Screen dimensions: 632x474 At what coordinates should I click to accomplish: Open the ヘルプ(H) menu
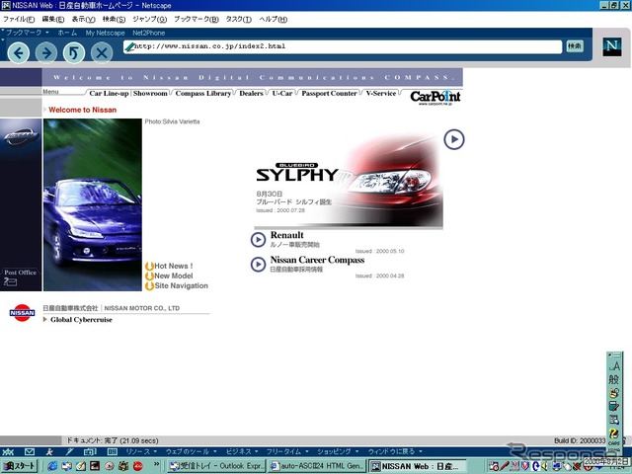point(274,19)
